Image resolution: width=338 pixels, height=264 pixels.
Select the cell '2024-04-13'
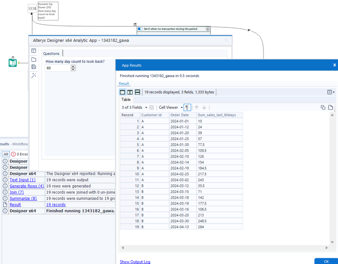tap(183, 227)
